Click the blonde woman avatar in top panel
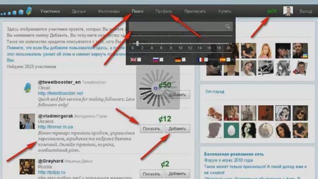 click(x=265, y=51)
